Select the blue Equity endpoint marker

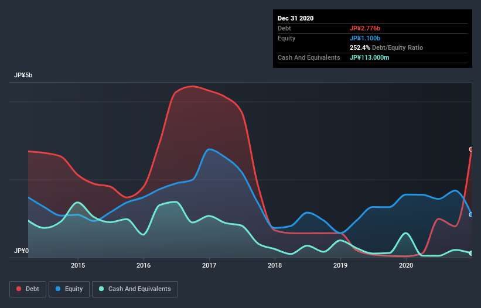point(471,214)
